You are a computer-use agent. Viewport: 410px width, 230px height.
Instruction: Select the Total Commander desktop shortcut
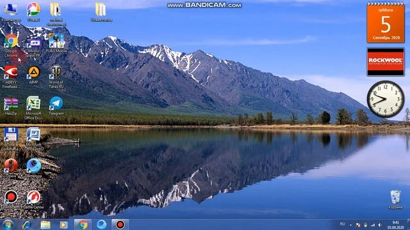point(11,139)
